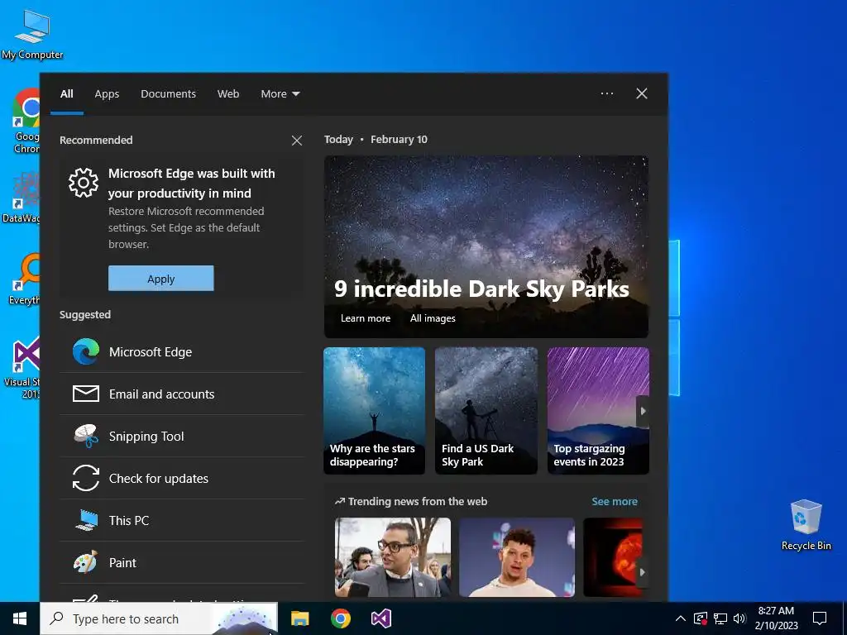The image size is (847, 635).
Task: Open Top stargazing events in 2023 card
Action: (598, 410)
